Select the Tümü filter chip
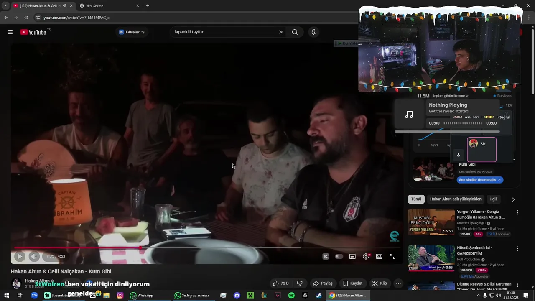Screen dimensions: 535x301 (x=416, y=199)
